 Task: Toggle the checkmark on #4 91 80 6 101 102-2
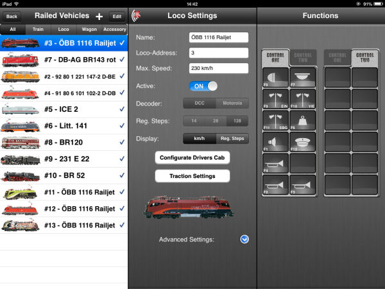tap(122, 92)
